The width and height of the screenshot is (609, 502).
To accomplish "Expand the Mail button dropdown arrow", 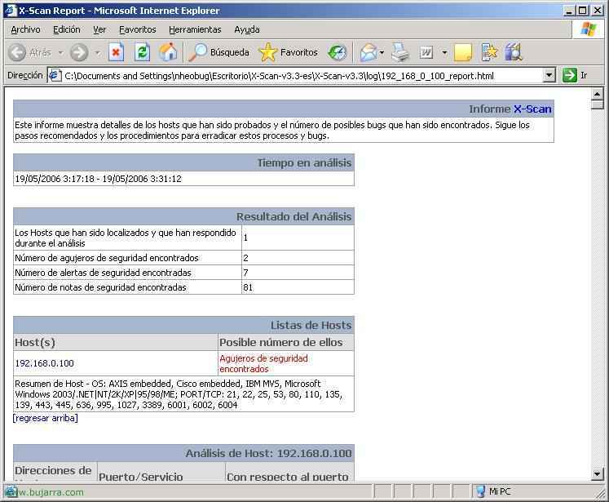I will point(382,52).
